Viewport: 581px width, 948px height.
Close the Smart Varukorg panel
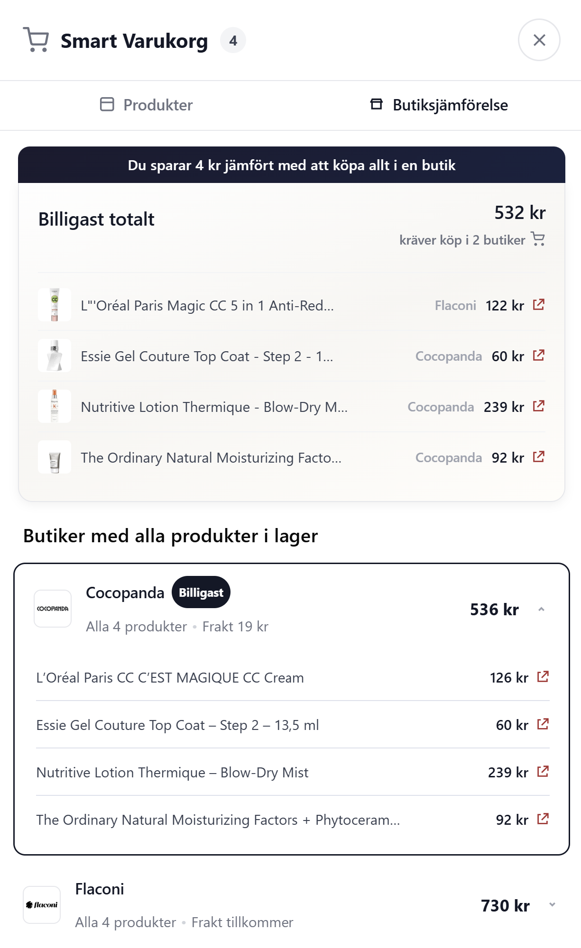click(539, 40)
